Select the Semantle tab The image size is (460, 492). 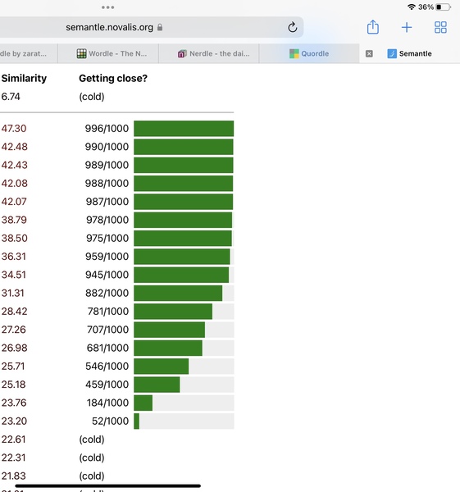click(409, 53)
